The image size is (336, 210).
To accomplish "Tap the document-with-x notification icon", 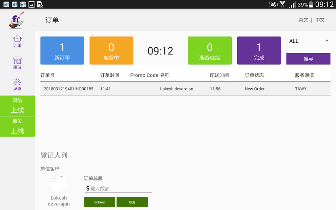I will tap(40, 4).
